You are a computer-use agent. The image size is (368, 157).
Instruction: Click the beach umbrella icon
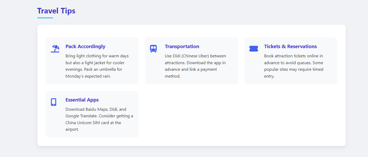[x=55, y=49]
